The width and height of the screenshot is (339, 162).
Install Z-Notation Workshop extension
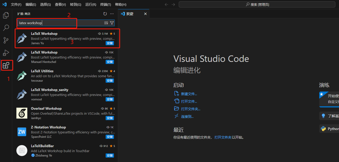point(110,137)
